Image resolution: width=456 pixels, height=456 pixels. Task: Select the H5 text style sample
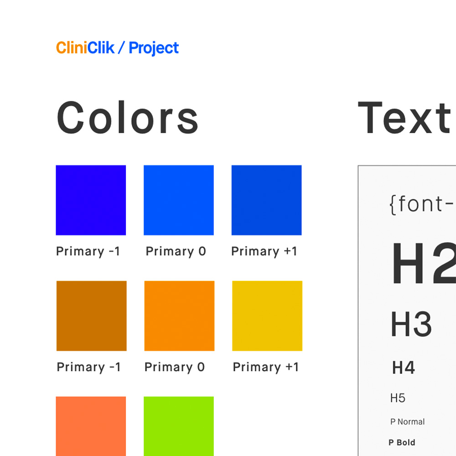coord(398,398)
